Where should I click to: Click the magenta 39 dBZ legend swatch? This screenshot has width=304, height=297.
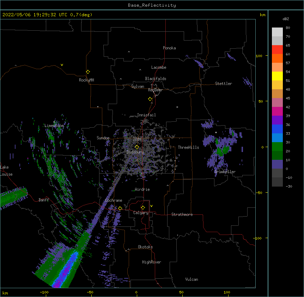(x=277, y=111)
